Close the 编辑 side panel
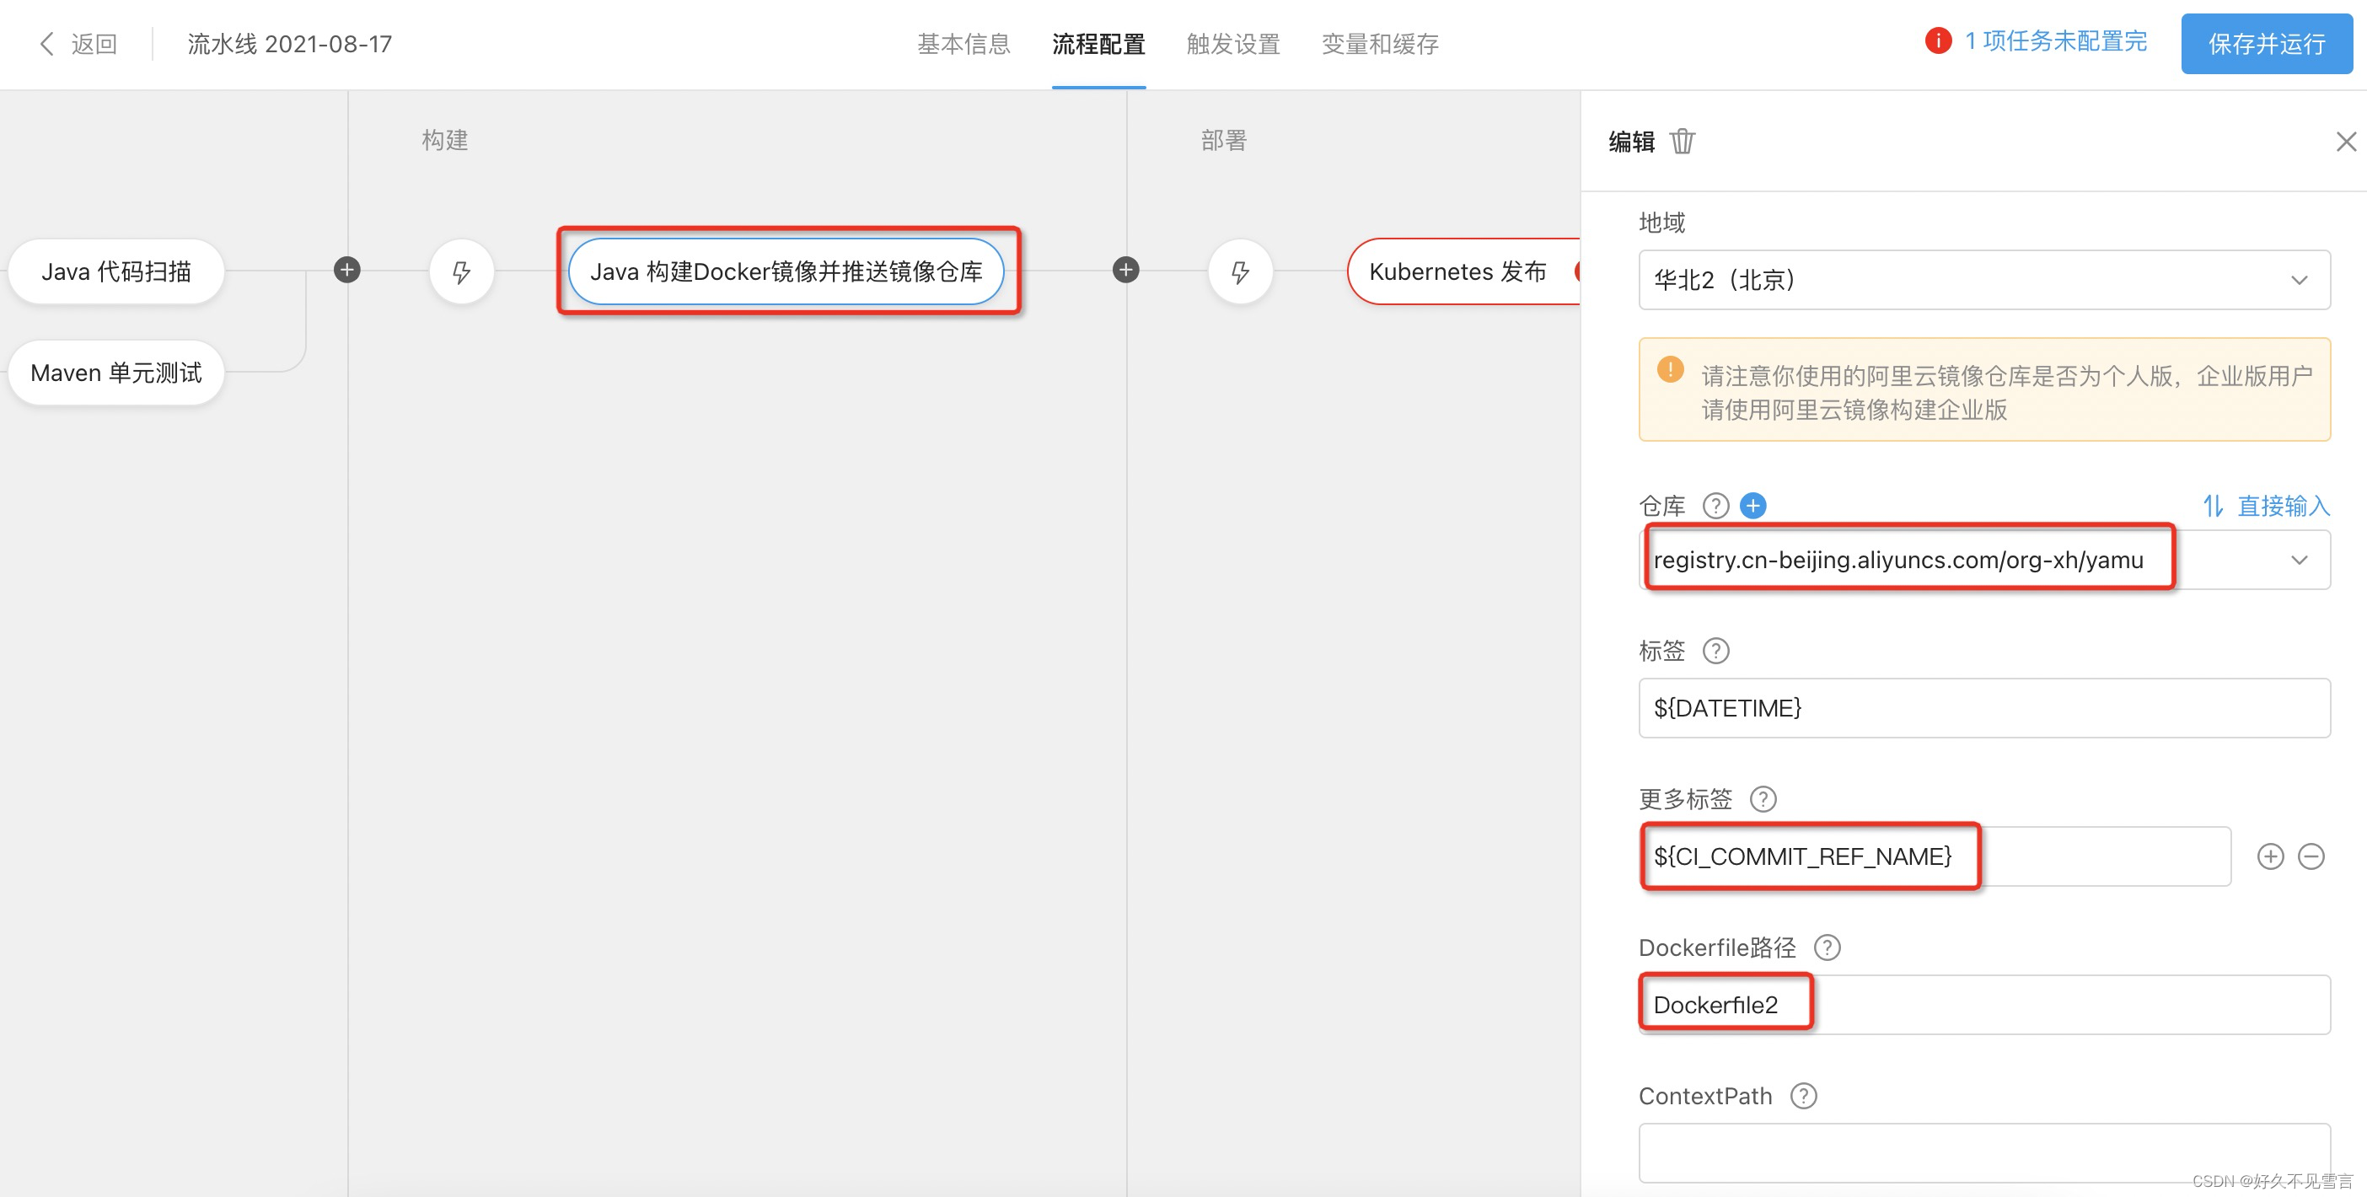 [x=2346, y=142]
